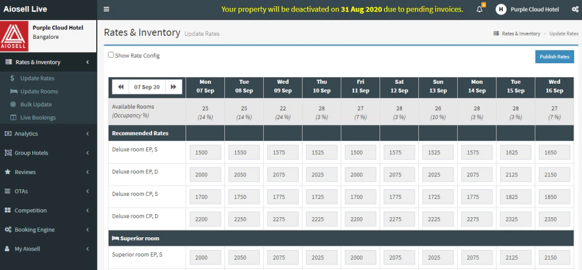
Task: Click the Rates & Inventory breadcrumb link
Action: (x=520, y=33)
